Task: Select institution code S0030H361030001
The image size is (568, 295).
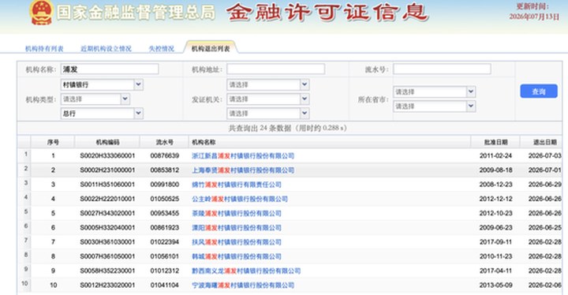Action: point(107,242)
